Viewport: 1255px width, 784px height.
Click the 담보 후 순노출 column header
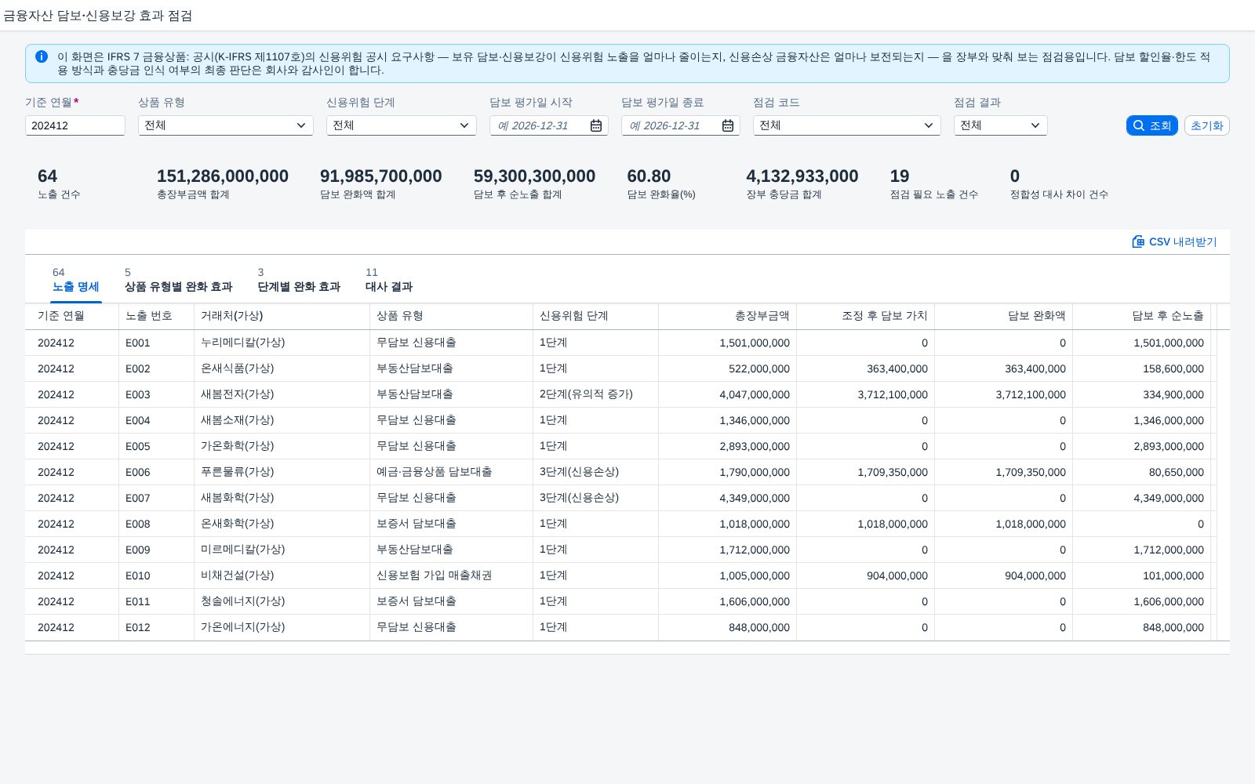(1142, 316)
